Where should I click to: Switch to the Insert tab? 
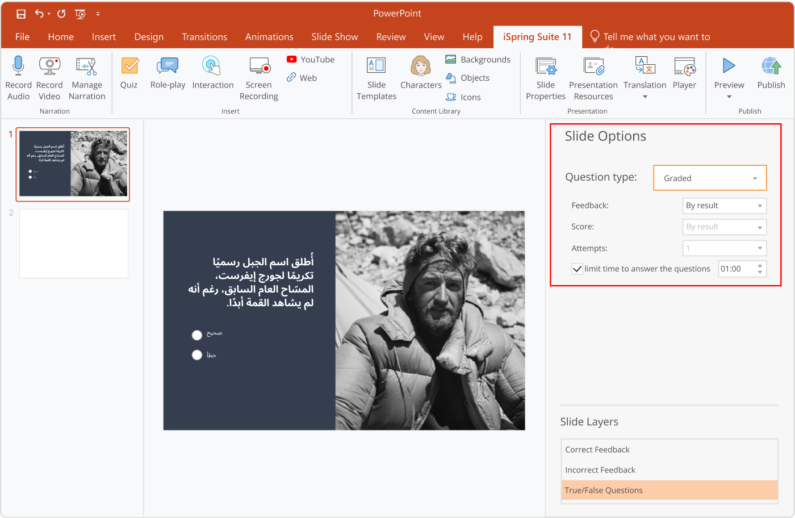pos(104,37)
